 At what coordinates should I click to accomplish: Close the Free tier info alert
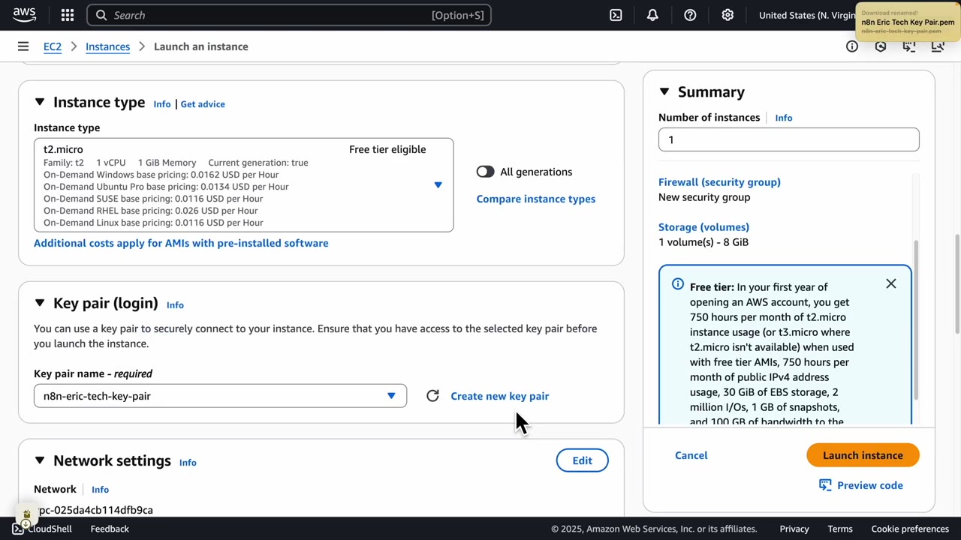coord(891,284)
